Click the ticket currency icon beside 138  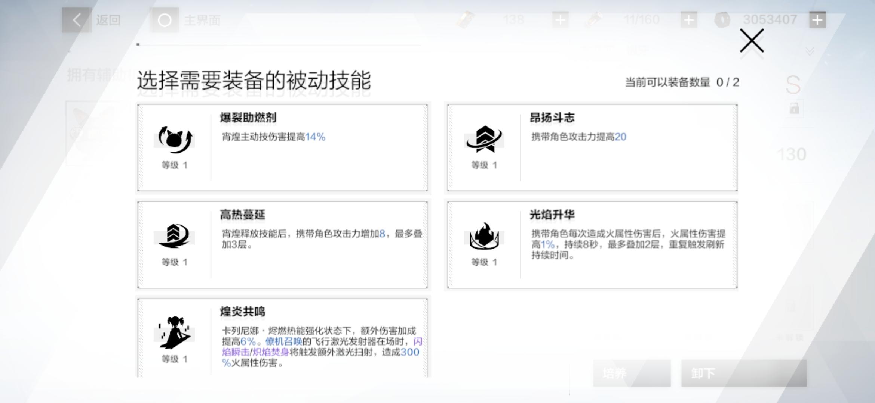[466, 20]
